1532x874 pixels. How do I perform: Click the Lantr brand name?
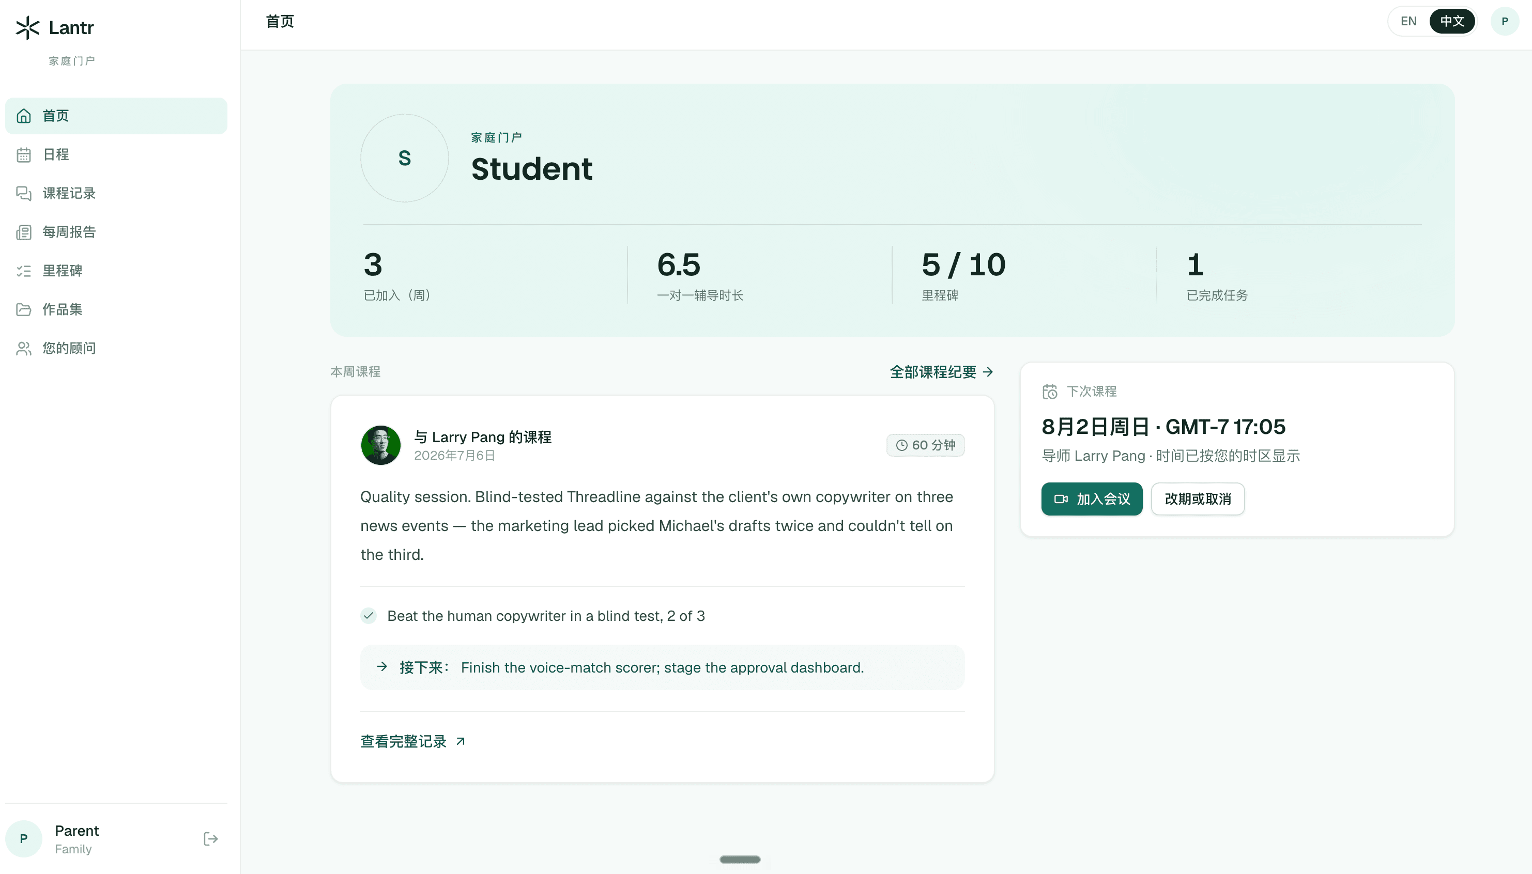click(x=71, y=27)
